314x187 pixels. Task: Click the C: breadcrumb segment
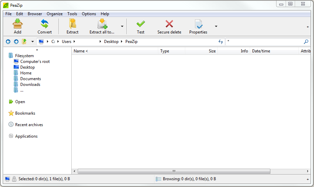click(x=53, y=42)
